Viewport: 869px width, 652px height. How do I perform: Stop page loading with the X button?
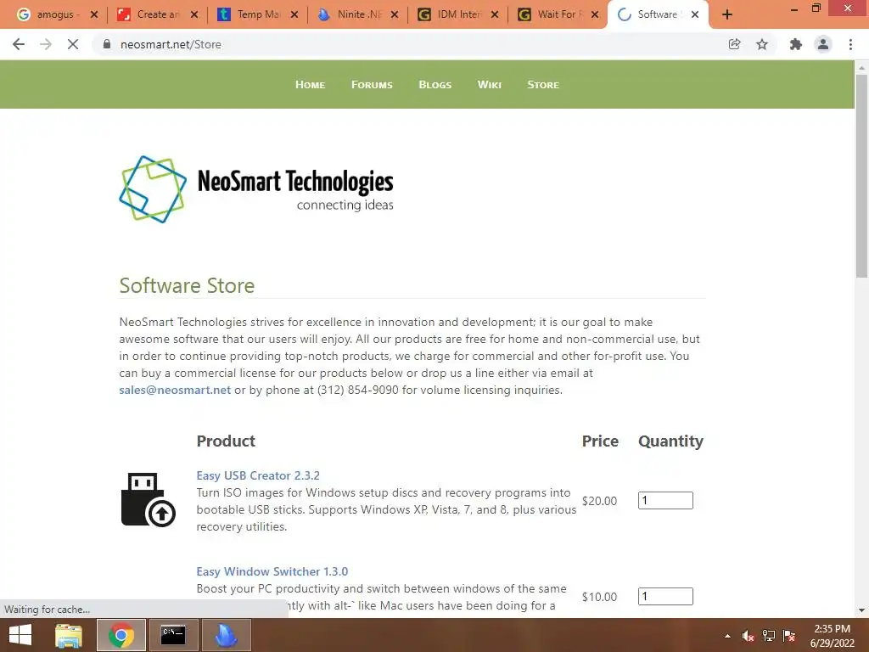[x=73, y=44]
